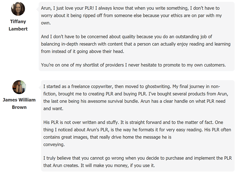Screen dimensions: 237x174
Task: Click the paragraph starting 'I truly believe'
Action: click(x=137, y=162)
